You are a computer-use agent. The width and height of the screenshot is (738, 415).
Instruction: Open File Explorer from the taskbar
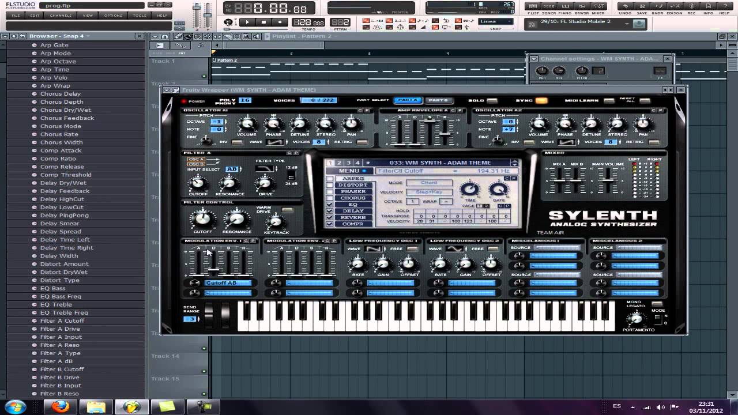96,406
